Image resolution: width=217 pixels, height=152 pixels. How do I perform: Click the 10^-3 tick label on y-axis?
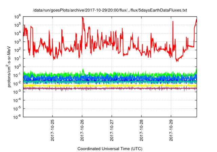point(17,92)
